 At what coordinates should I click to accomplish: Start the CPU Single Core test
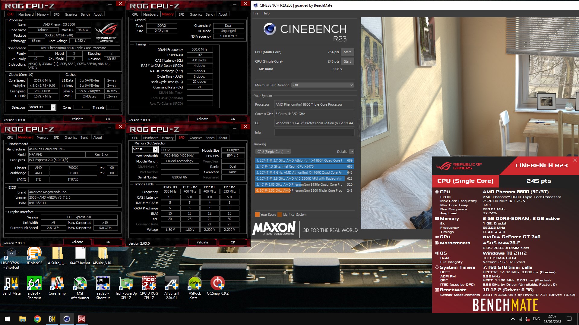click(x=347, y=61)
